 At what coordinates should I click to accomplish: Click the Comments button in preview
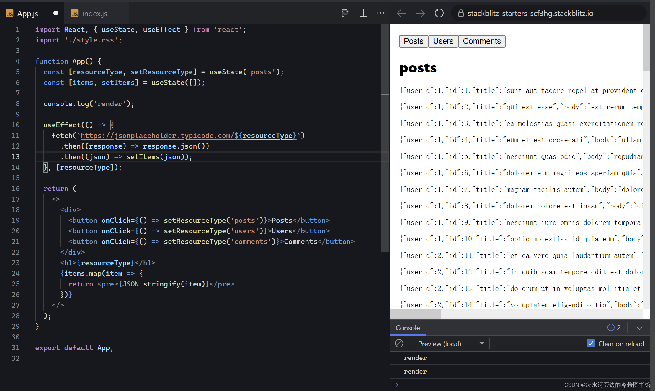pyautogui.click(x=481, y=41)
